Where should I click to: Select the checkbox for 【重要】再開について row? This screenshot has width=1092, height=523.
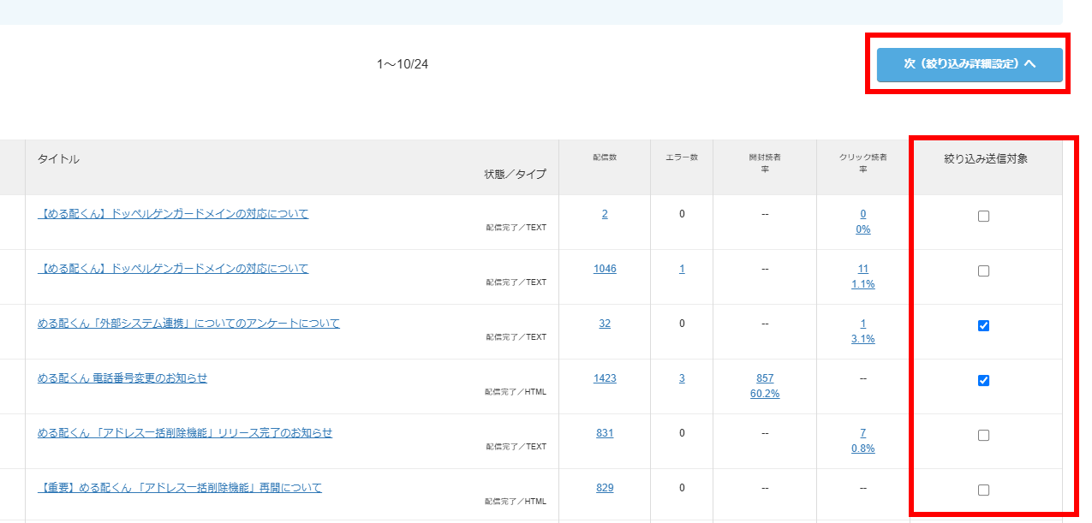pyautogui.click(x=983, y=490)
